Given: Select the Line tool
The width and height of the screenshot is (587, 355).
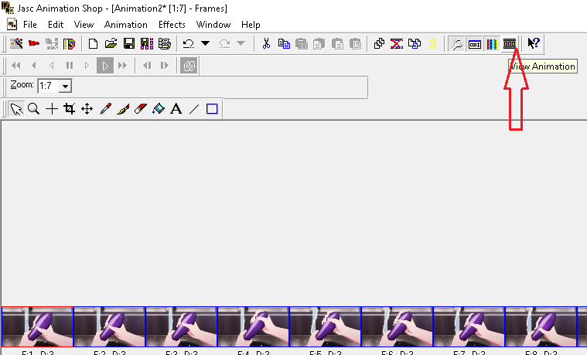Looking at the screenshot, I should click(194, 109).
